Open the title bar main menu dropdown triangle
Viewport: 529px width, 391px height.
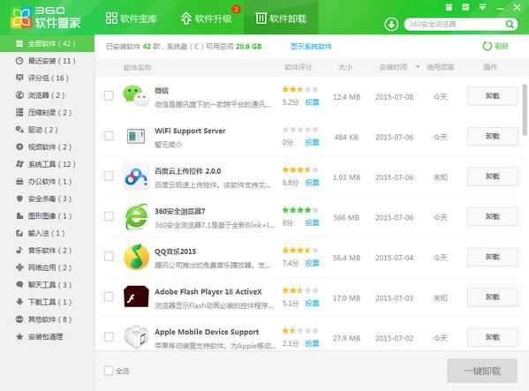(x=483, y=7)
